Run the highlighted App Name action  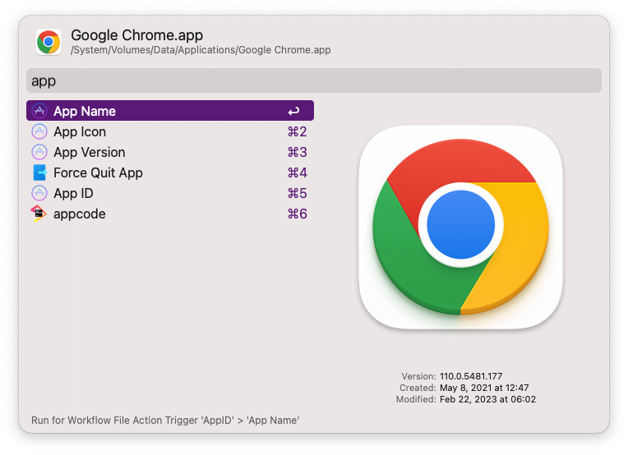tap(85, 111)
